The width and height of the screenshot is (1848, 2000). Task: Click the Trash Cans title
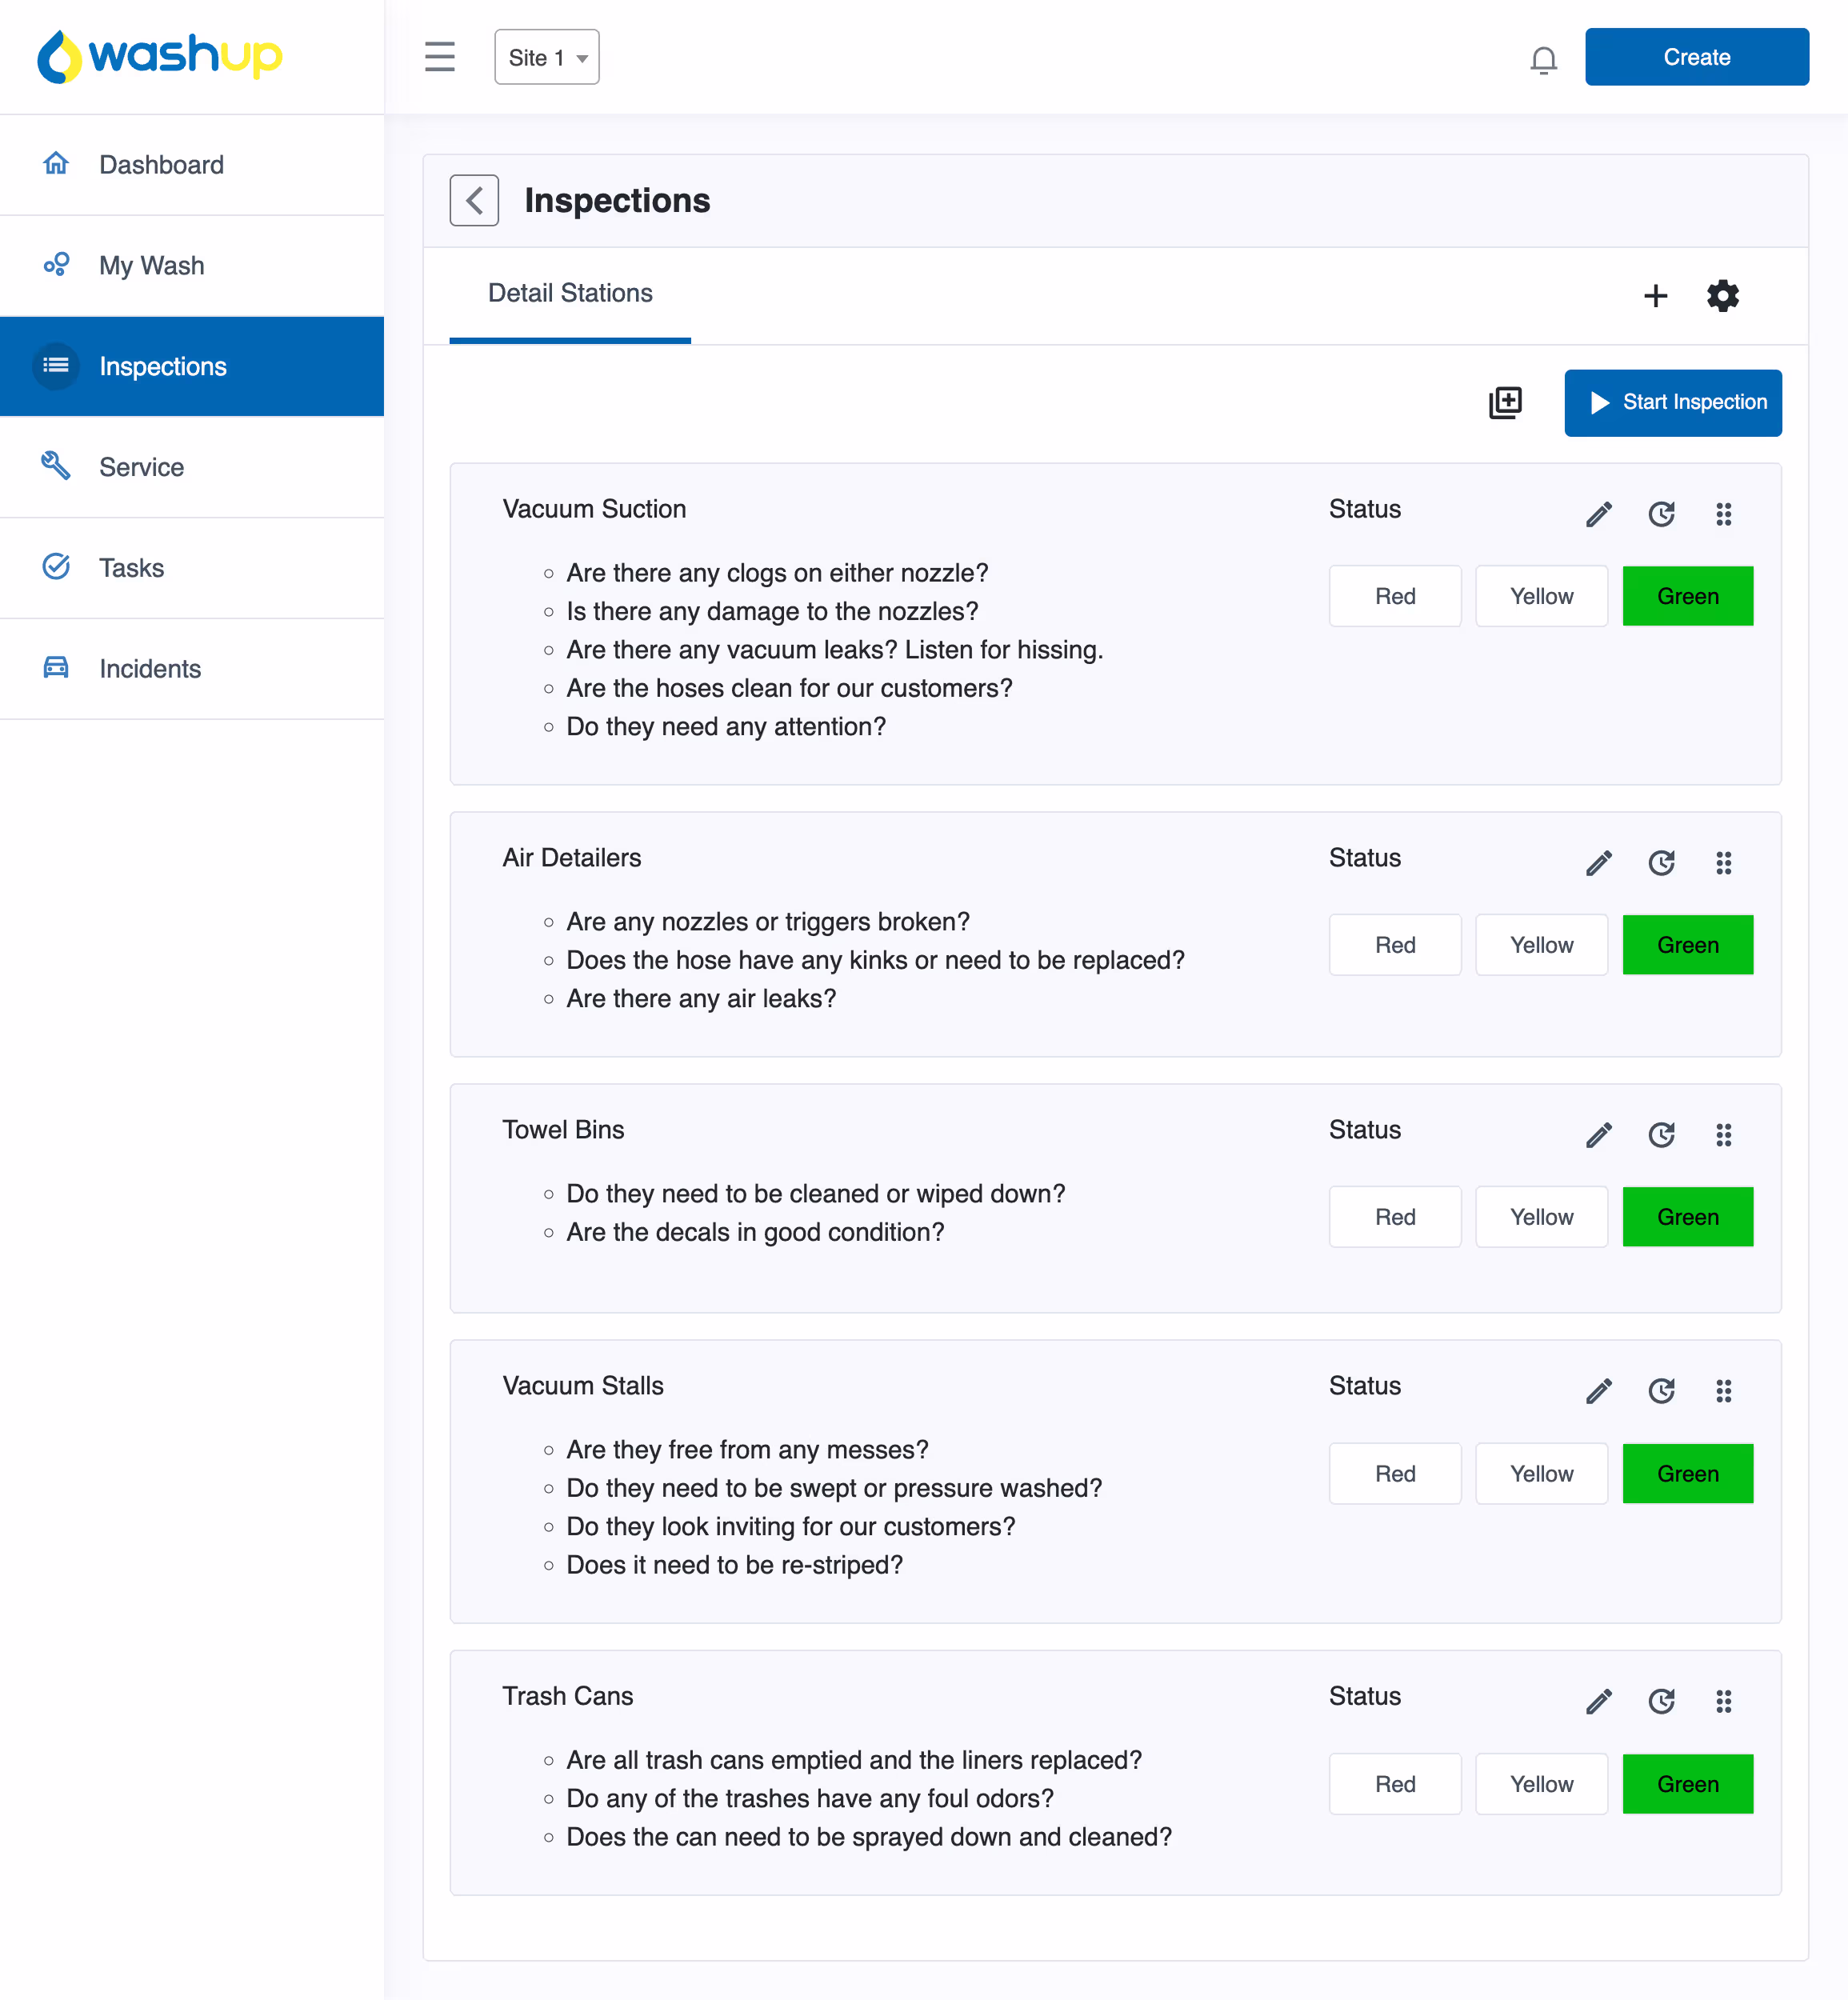tap(568, 1696)
